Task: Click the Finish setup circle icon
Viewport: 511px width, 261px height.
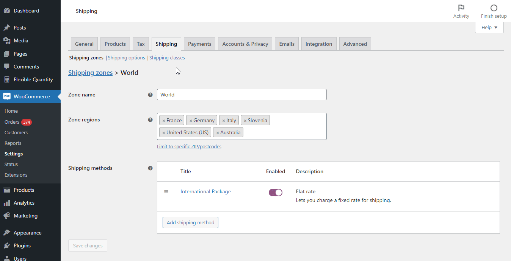Action: pyautogui.click(x=494, y=8)
